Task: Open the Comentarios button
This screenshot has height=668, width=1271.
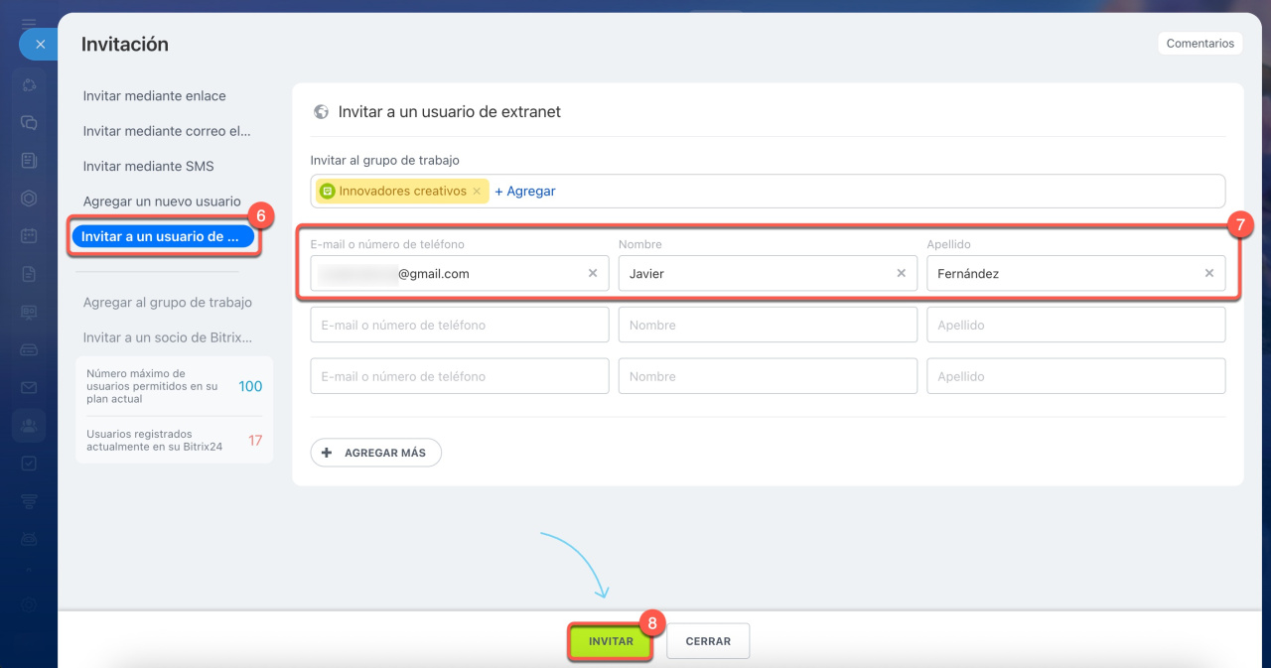Action: pos(1200,44)
